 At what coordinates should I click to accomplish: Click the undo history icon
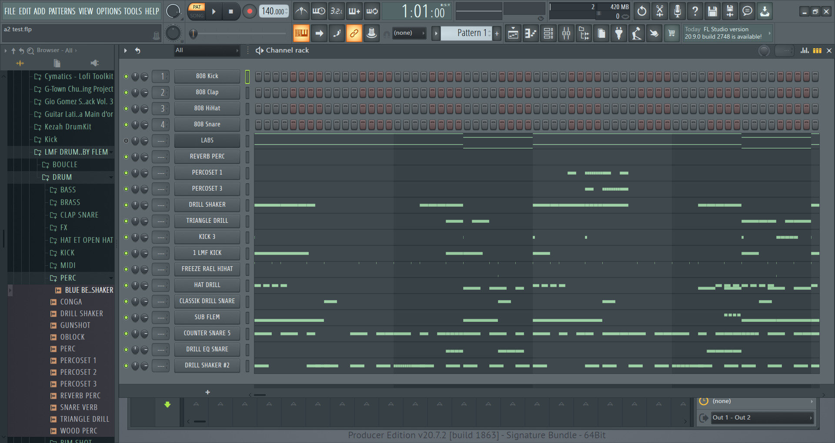tap(642, 11)
